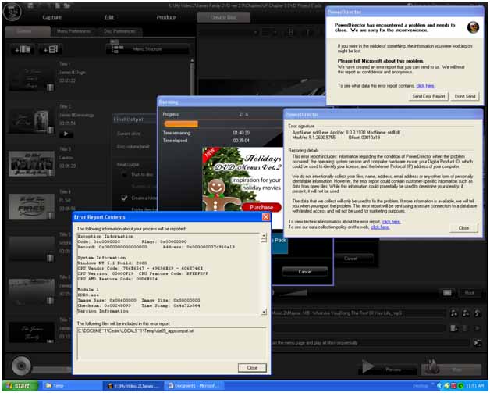Screen dimensions: 490x393
Task: Close Error Report Contents with Close button
Action: (252, 368)
